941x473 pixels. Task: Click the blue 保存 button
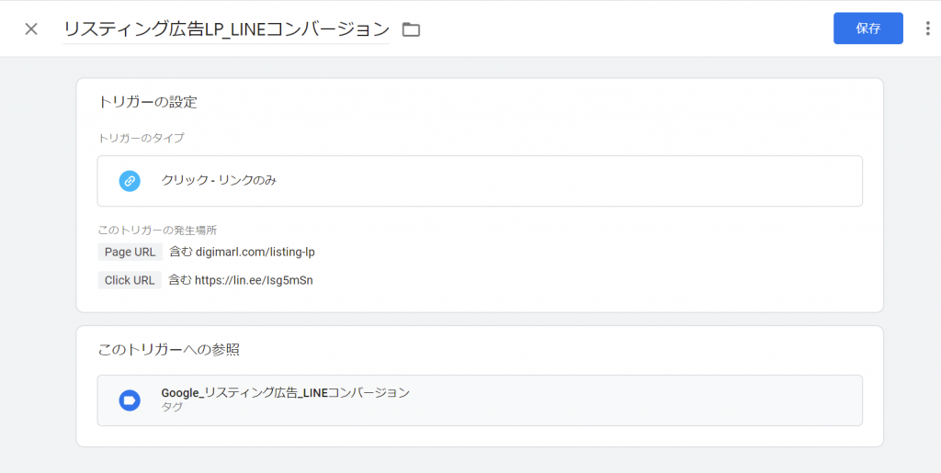[867, 28]
